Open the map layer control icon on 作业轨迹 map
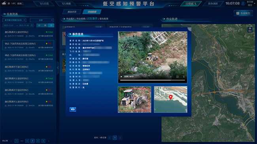The width and height of the screenshot is (257, 144). 250,30
